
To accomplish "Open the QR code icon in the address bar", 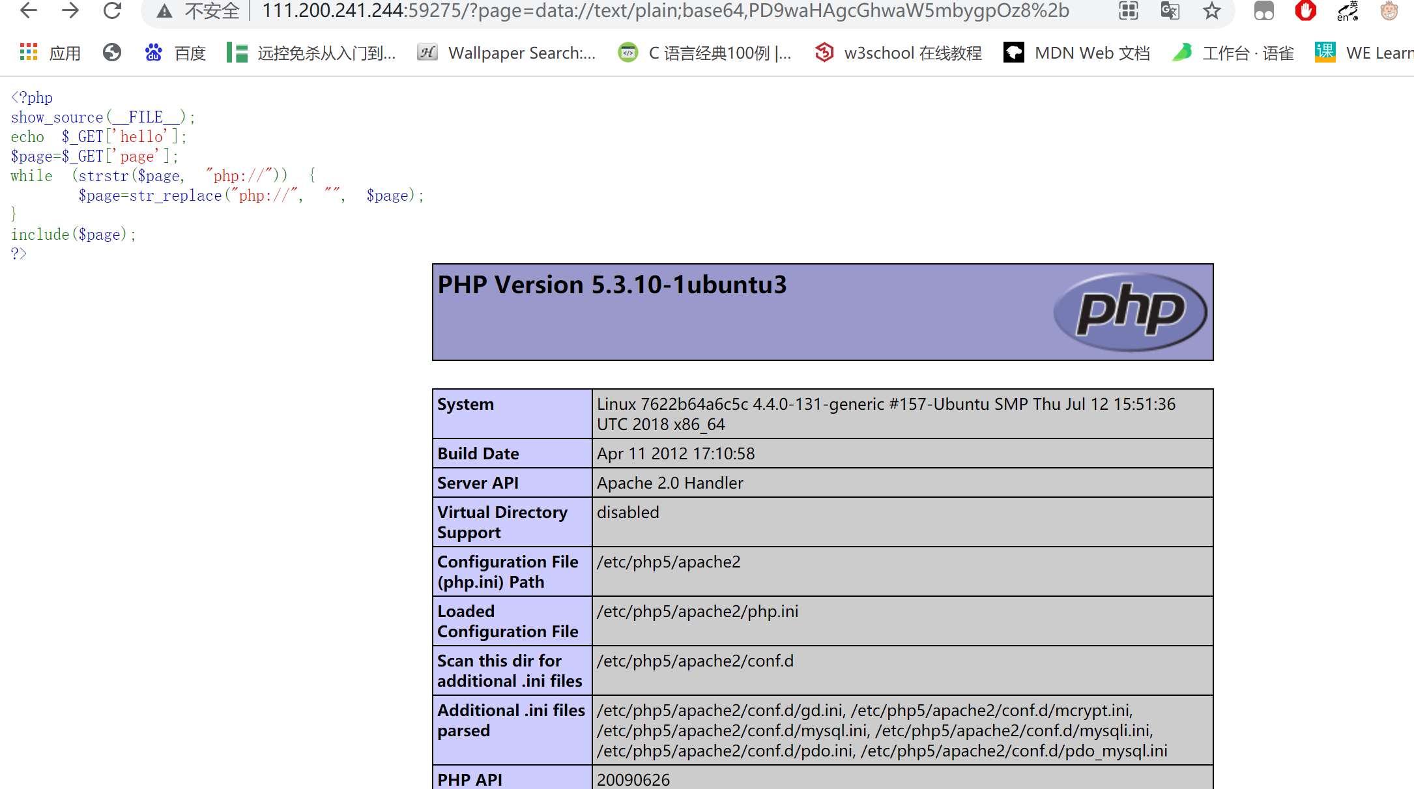I will 1128,11.
